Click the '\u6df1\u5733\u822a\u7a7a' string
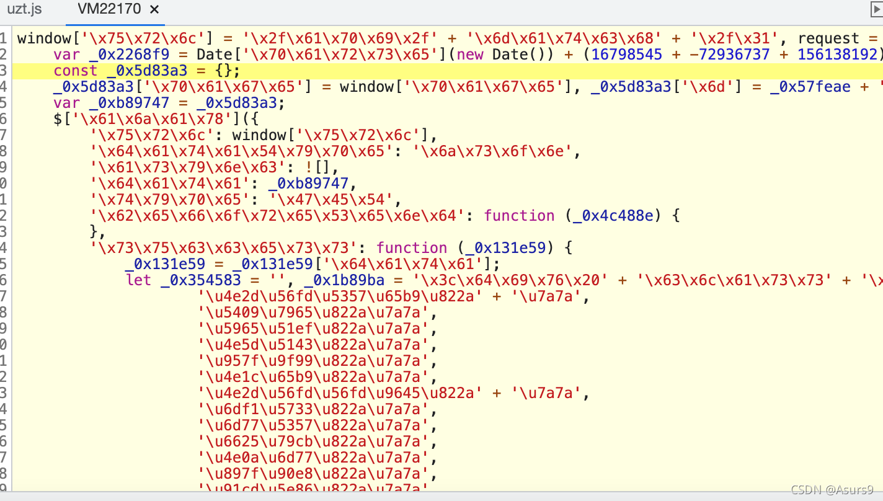 [x=313, y=409]
